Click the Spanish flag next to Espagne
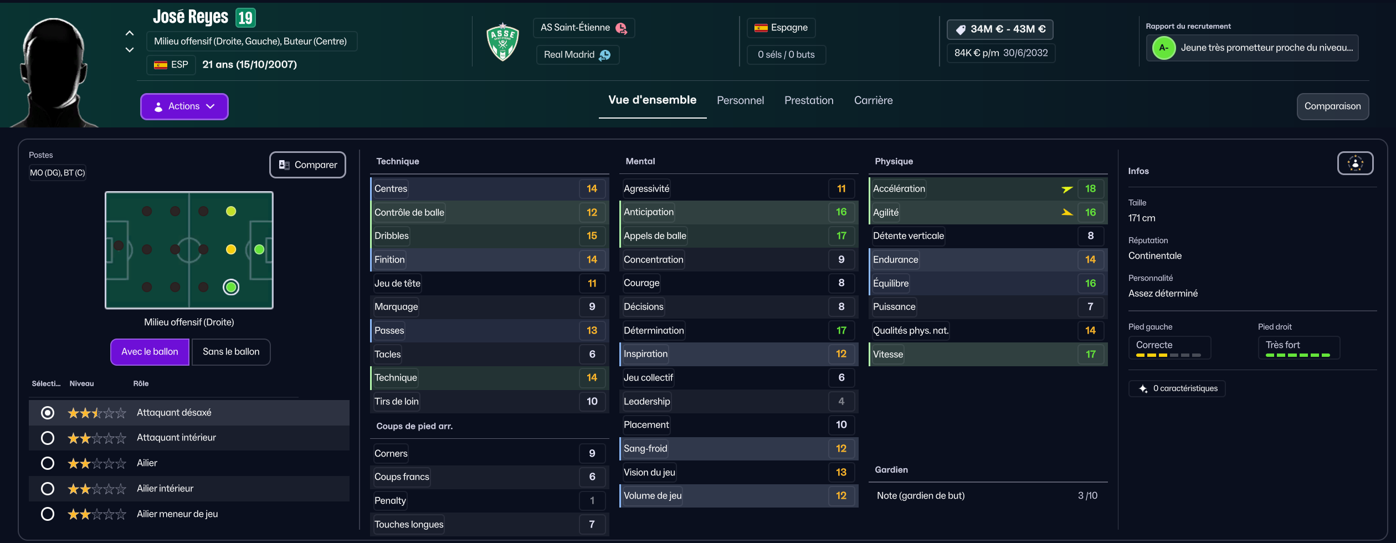Image resolution: width=1396 pixels, height=543 pixels. 761,28
